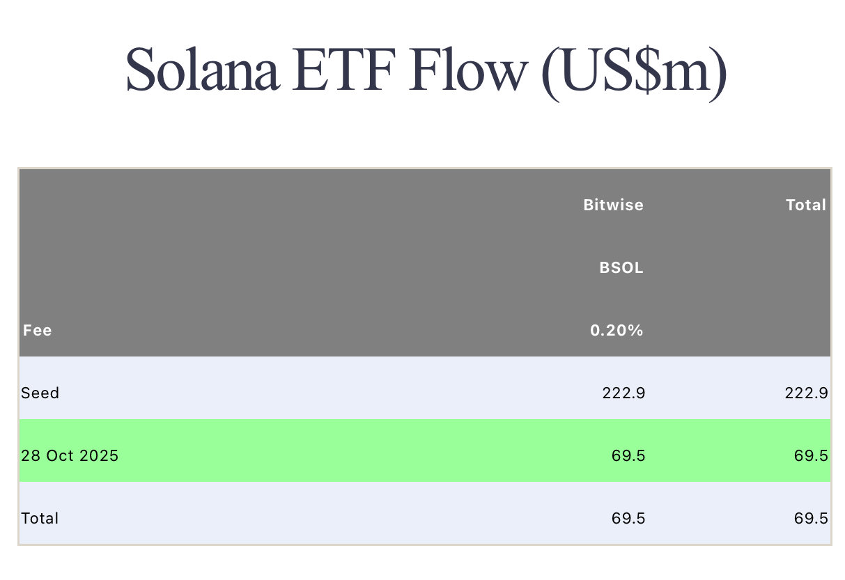
Task: Click the Total row label at bottom
Action: [x=40, y=519]
